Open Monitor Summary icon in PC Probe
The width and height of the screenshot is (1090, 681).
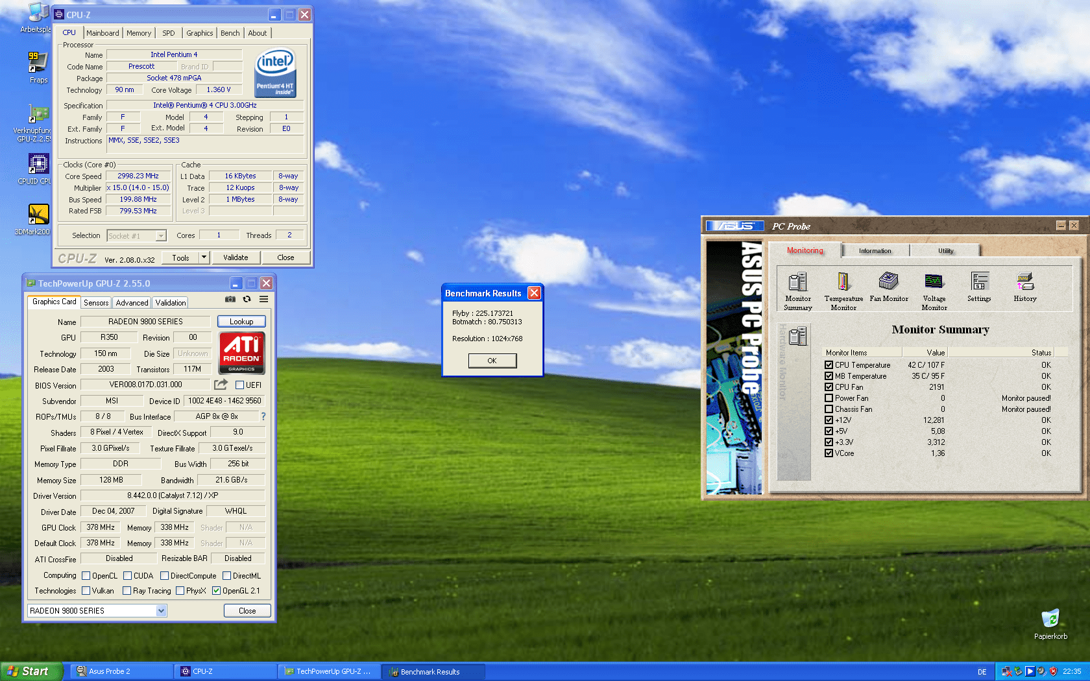coord(797,291)
